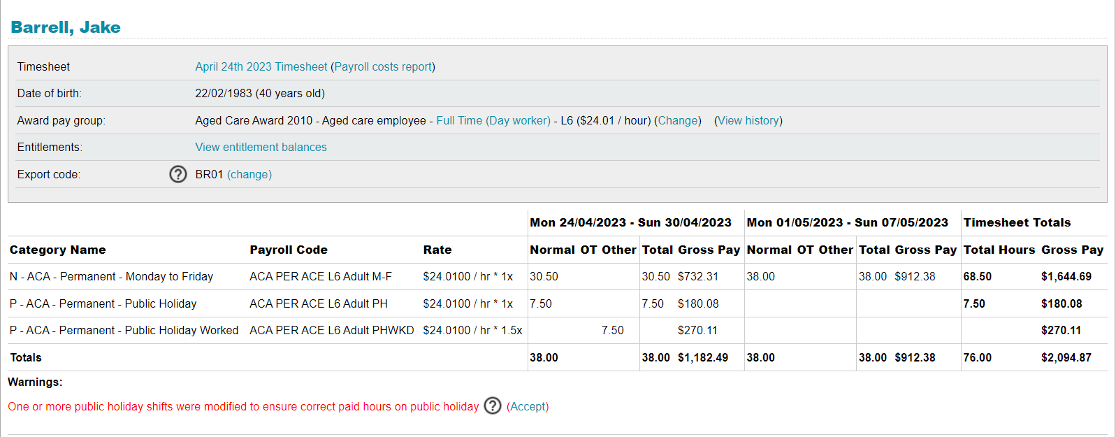Select row P - ACA - Permanent - Public Holiday Worked
This screenshot has height=437, width=1116.
tap(558, 330)
